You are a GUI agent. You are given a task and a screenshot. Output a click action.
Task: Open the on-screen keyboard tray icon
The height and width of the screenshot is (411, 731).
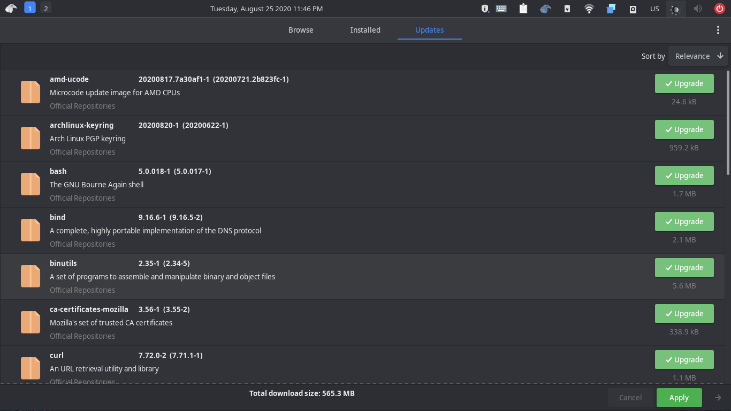pyautogui.click(x=501, y=9)
